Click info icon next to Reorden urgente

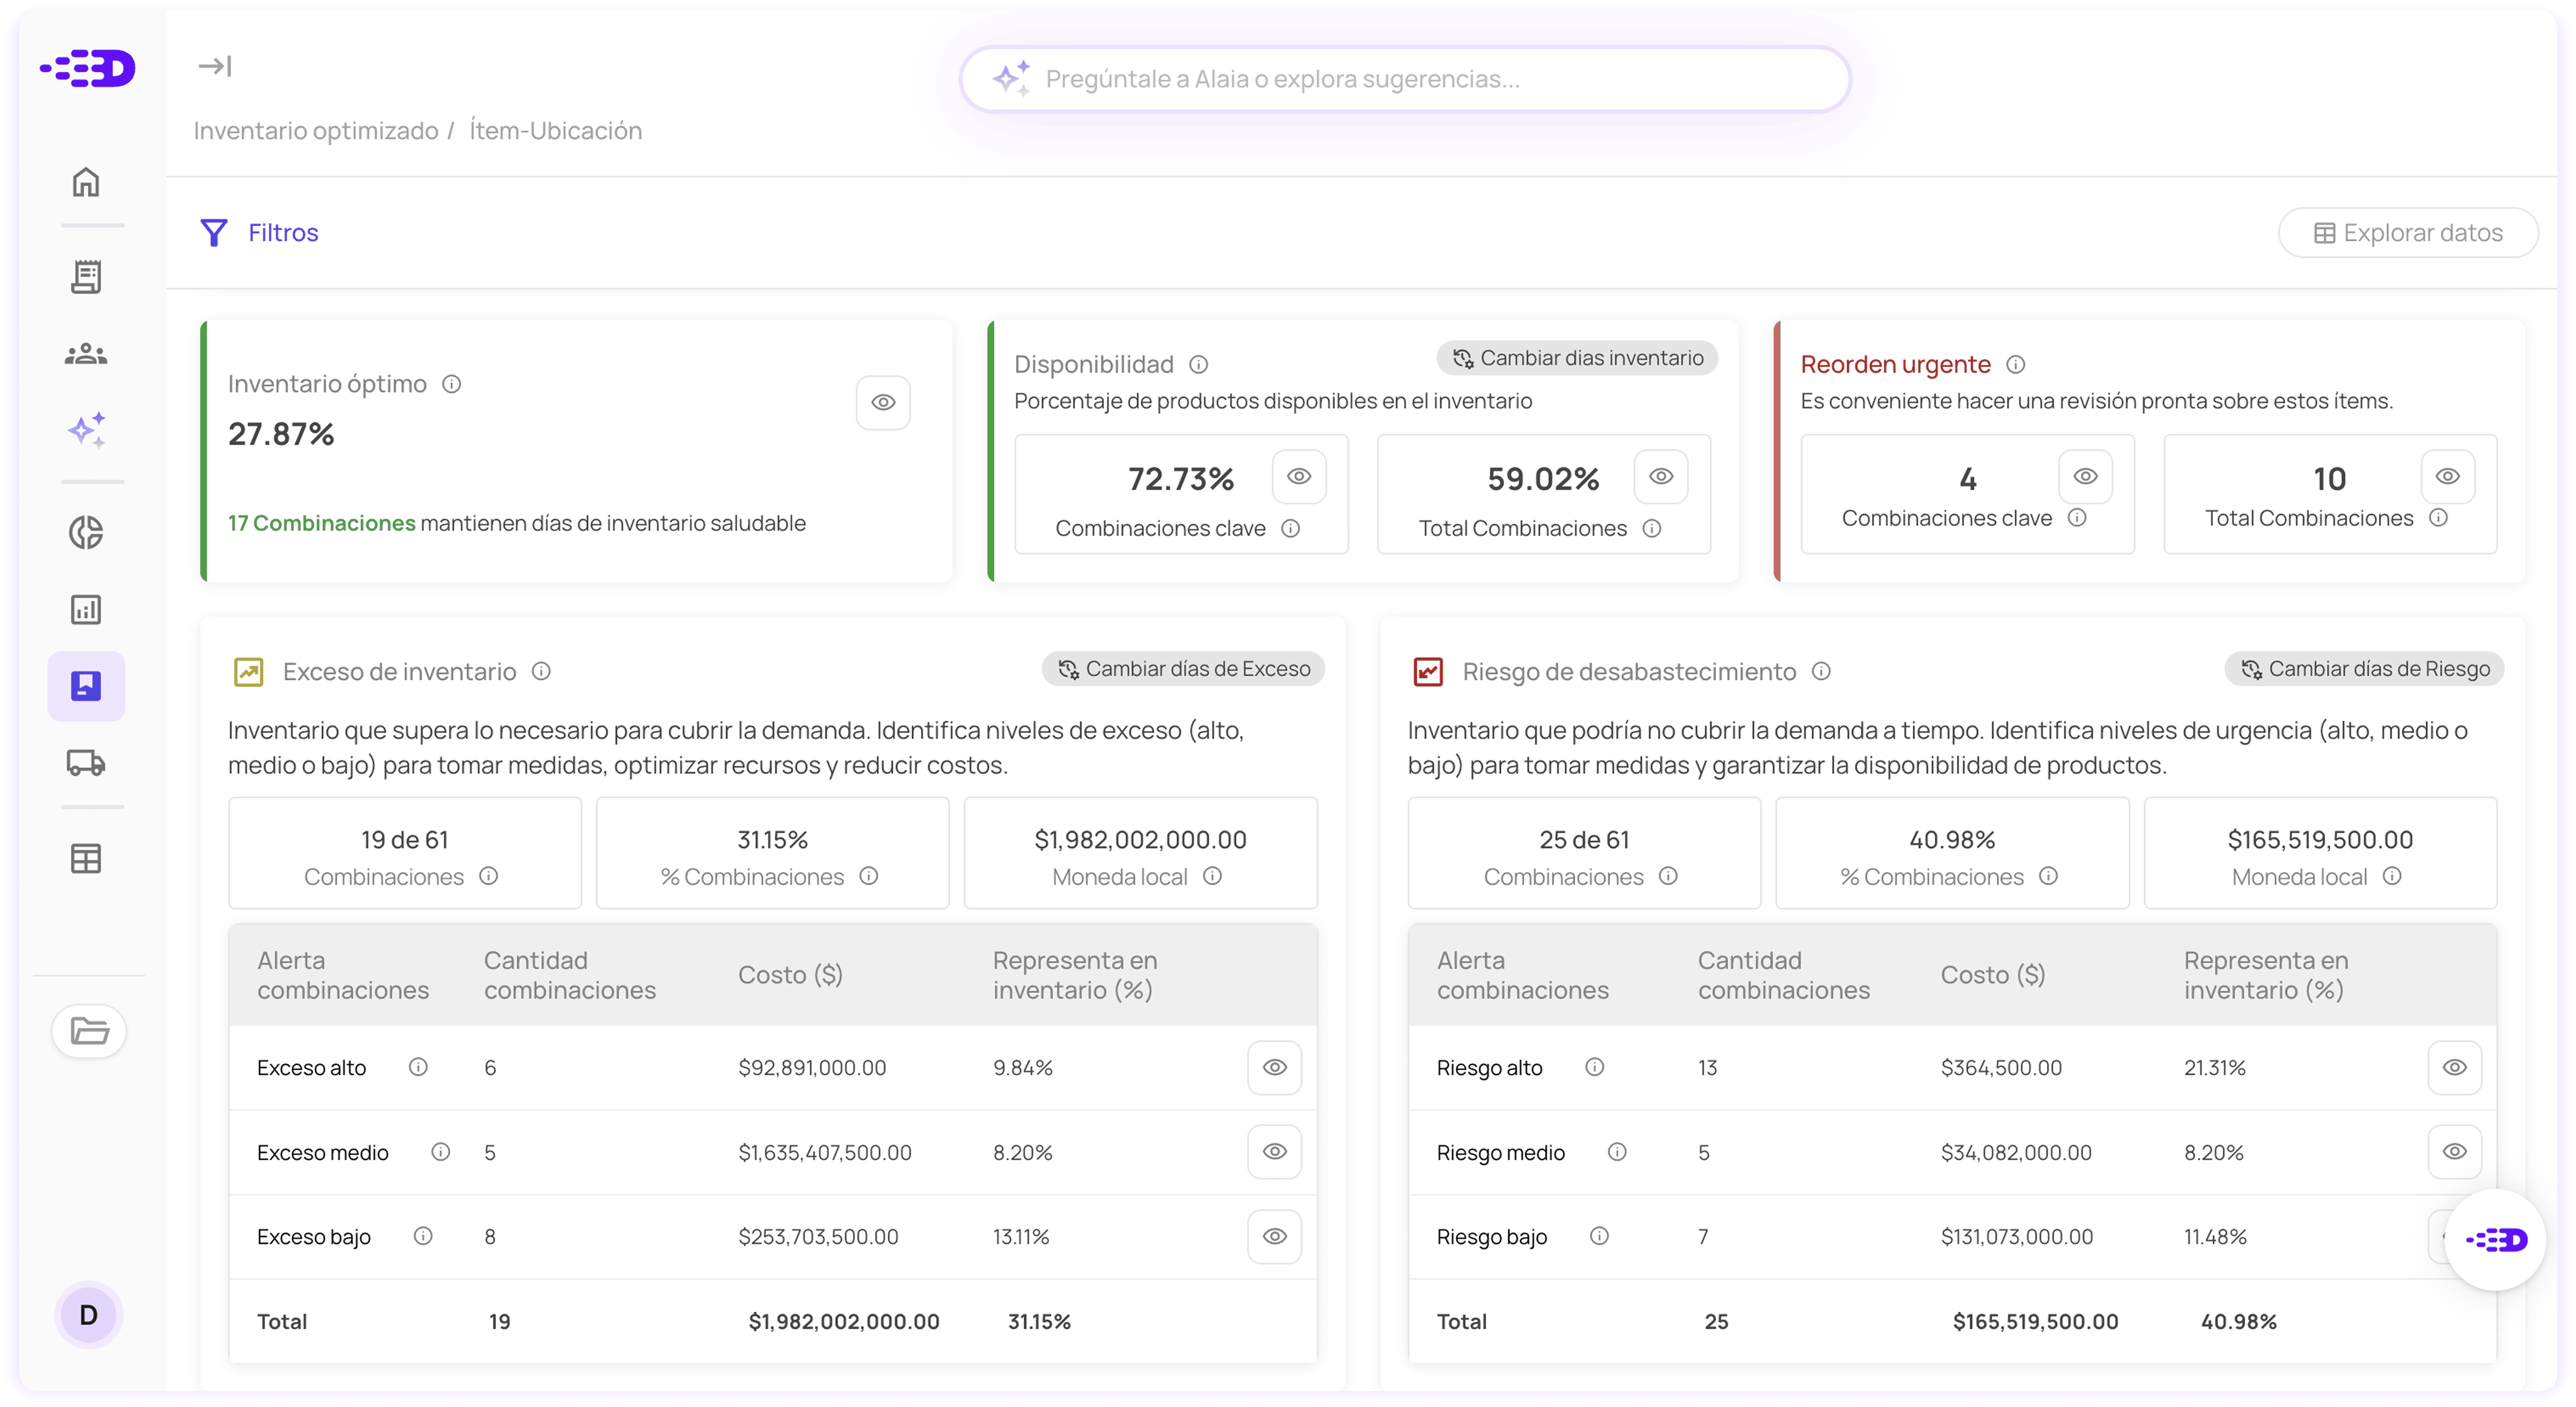coord(2016,364)
